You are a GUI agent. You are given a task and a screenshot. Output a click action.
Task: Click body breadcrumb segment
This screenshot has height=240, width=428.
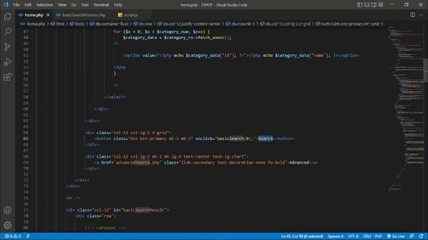(x=80, y=24)
